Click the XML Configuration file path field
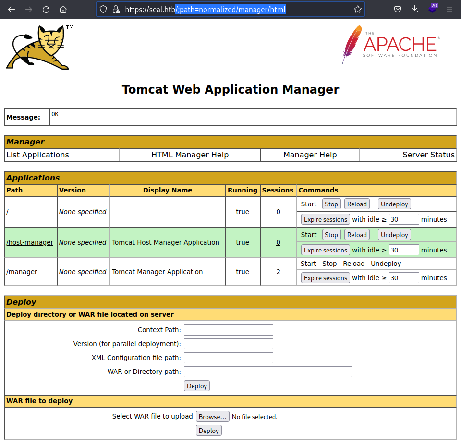The height and width of the screenshot is (444, 461). [x=229, y=358]
